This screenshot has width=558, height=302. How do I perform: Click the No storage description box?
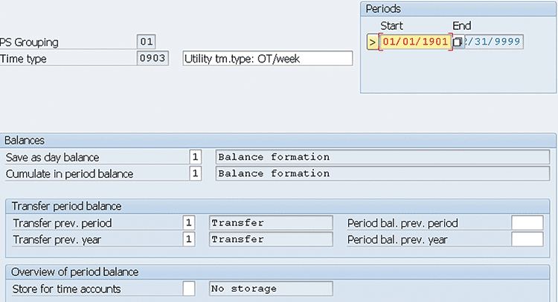tap(269, 288)
